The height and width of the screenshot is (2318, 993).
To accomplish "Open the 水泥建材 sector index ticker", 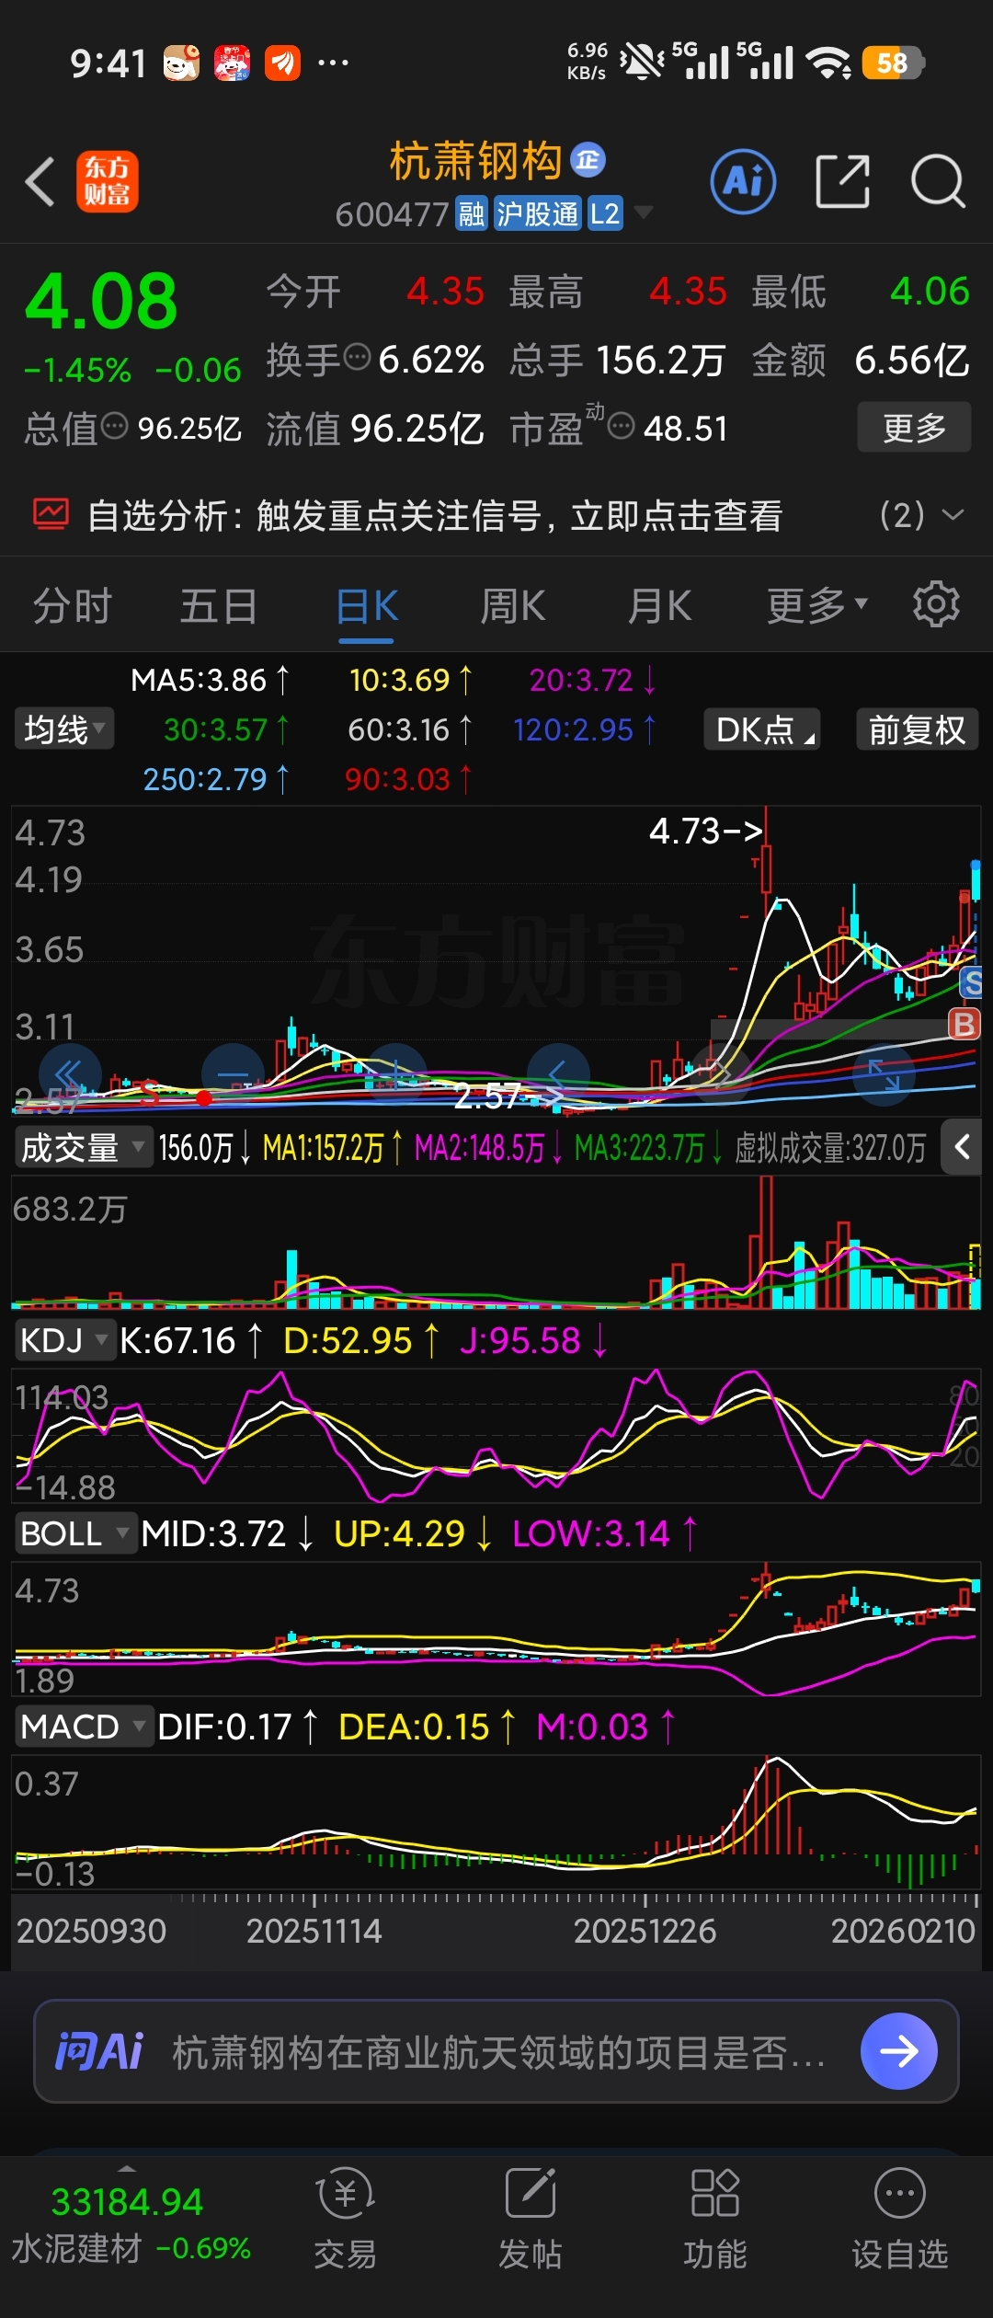I will coord(130,2225).
